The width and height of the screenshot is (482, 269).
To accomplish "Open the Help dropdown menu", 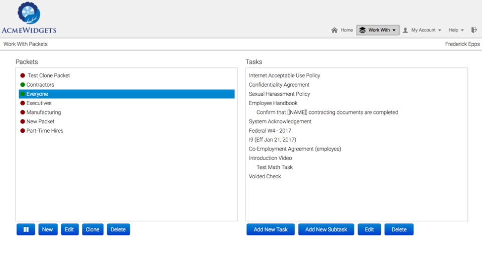I will [456, 30].
